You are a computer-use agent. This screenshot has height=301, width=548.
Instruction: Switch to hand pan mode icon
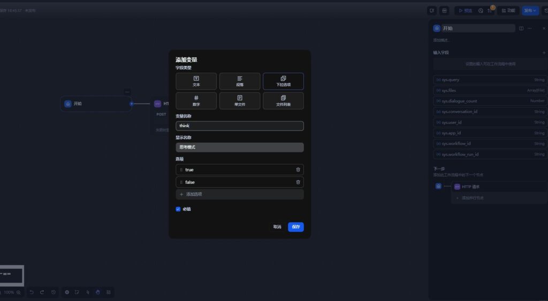(x=98, y=292)
